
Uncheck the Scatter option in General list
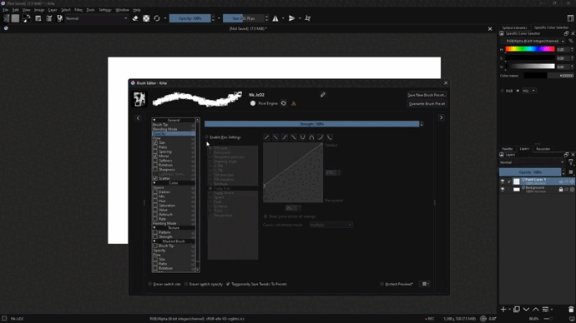[x=155, y=178]
